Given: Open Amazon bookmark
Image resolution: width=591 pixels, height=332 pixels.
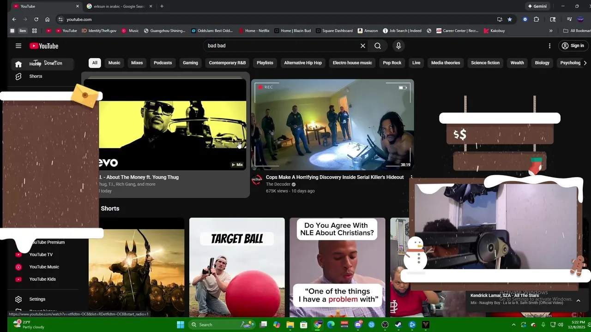Looking at the screenshot, I should (368, 31).
